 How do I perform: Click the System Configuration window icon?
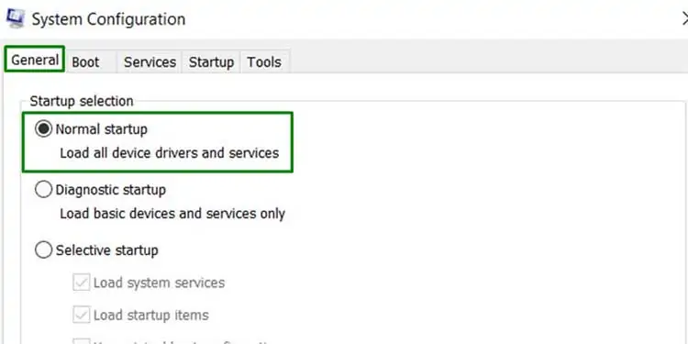point(15,18)
